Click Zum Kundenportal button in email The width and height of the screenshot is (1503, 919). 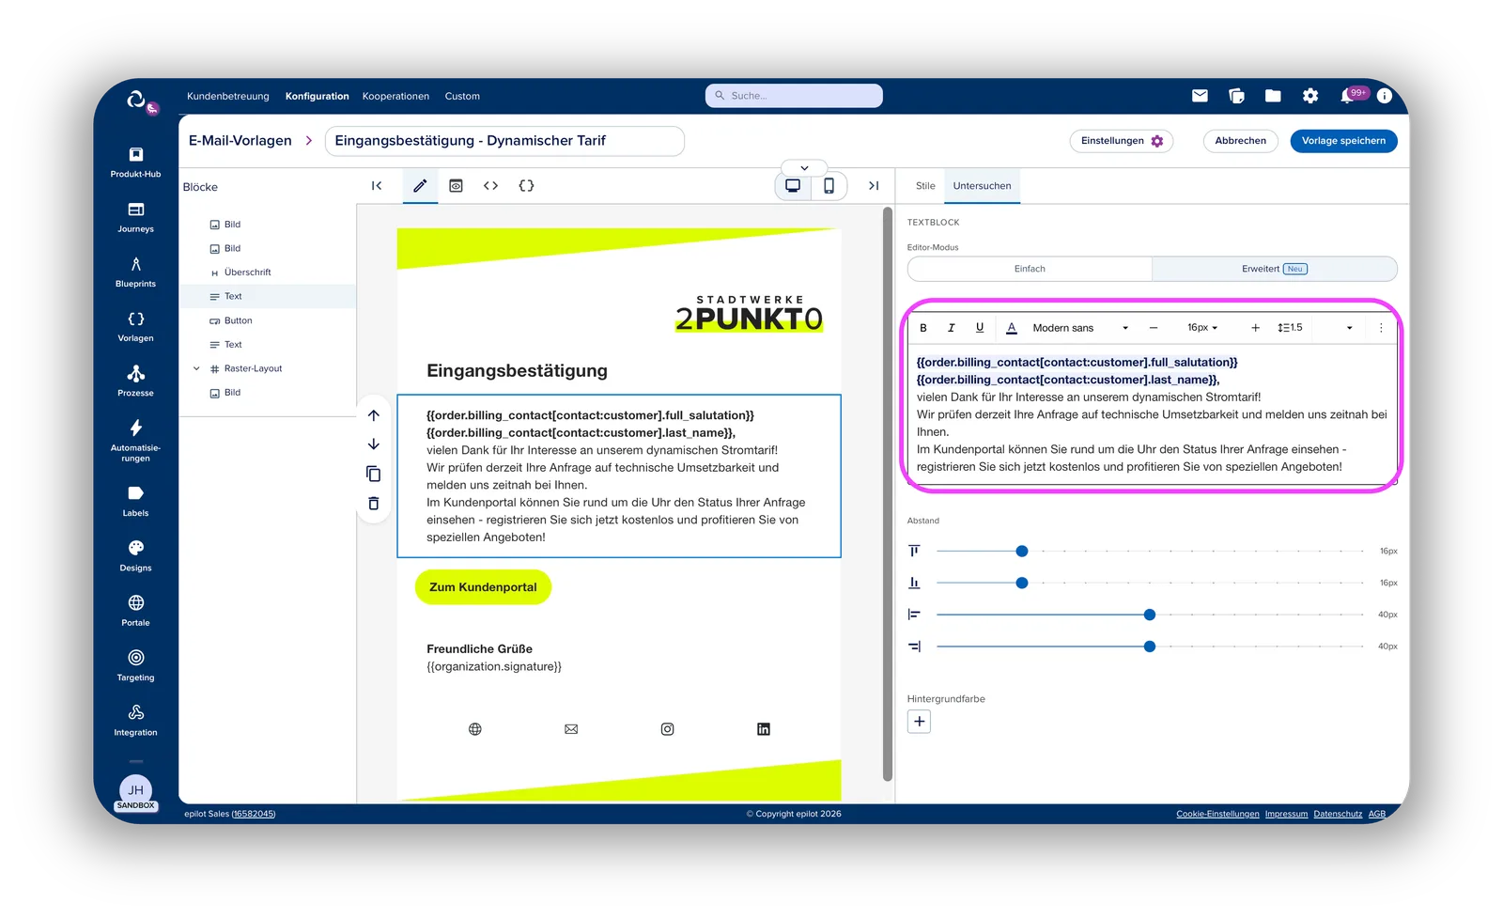click(x=483, y=587)
